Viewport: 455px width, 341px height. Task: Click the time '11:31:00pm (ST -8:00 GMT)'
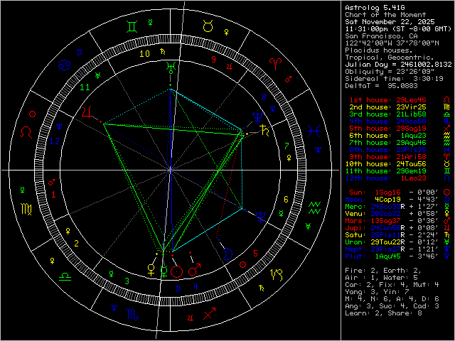click(x=398, y=29)
